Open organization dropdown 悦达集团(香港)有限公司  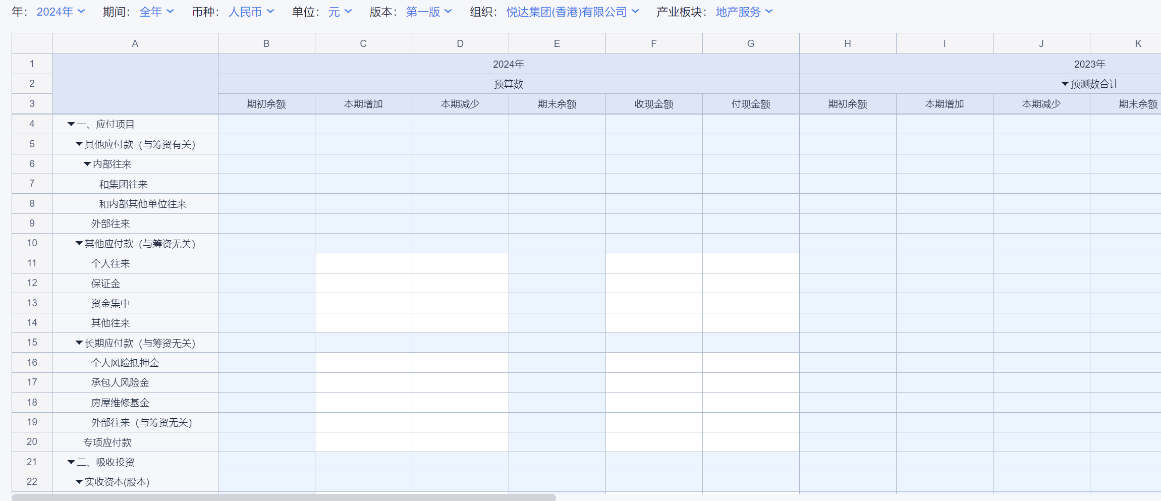pyautogui.click(x=572, y=12)
